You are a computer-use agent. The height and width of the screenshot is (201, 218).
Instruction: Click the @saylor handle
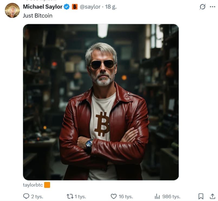pos(90,7)
